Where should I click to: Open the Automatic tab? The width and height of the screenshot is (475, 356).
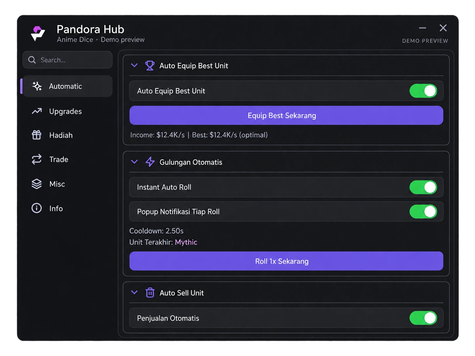(68, 86)
